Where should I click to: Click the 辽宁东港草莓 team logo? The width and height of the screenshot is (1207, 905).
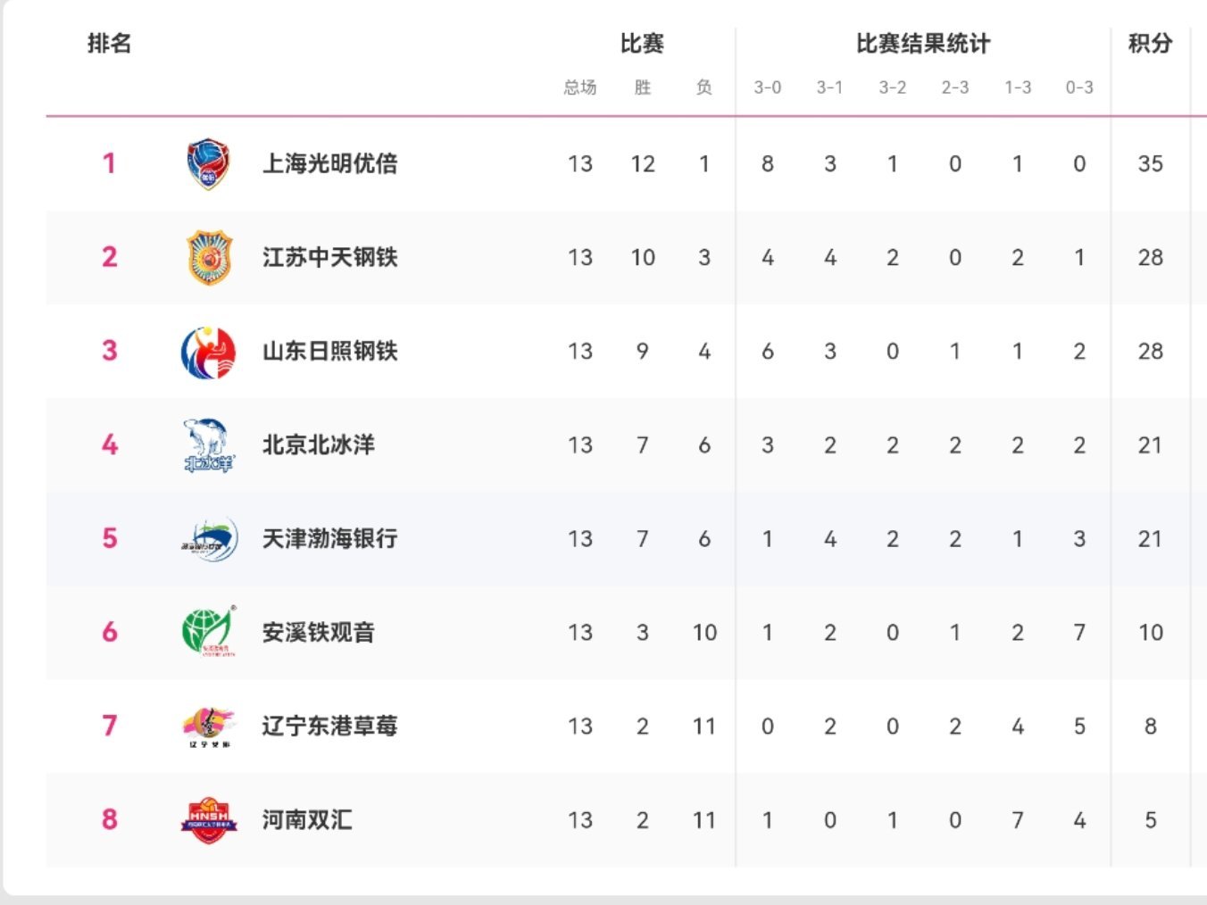209,726
